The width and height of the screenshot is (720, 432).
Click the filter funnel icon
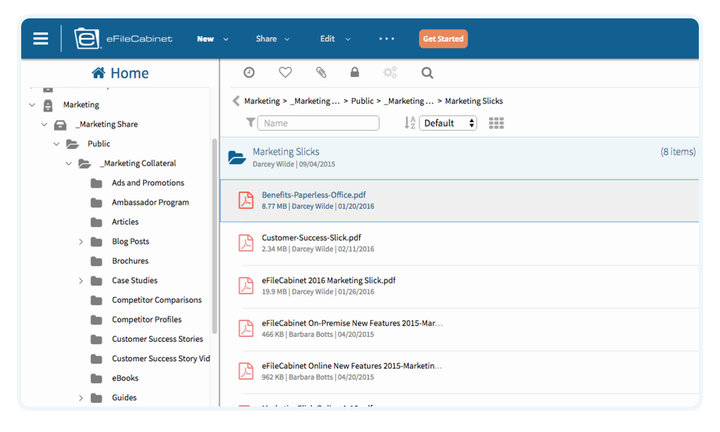251,123
